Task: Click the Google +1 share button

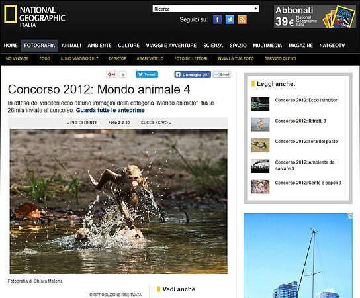Action: 112,74
